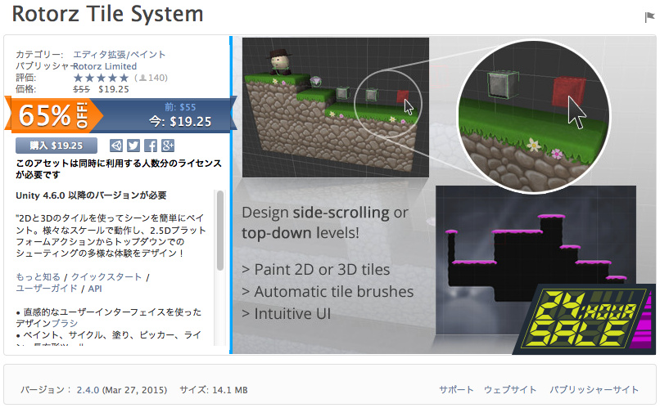Click the 3D tile level screenshot
Screen dimensions: 660x408
pos(336,108)
